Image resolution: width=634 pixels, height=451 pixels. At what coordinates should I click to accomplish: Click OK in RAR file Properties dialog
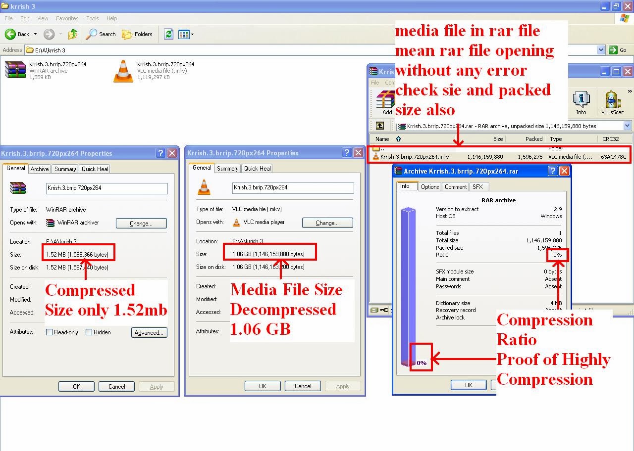[x=76, y=387]
